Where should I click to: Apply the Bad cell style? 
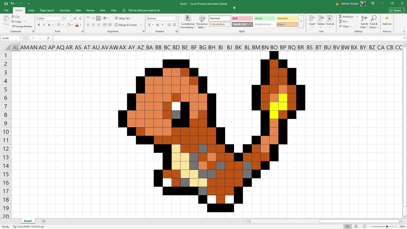point(242,18)
